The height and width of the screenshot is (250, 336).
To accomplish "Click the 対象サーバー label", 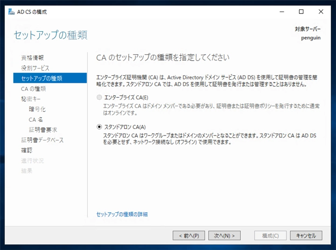I will (x=308, y=29).
